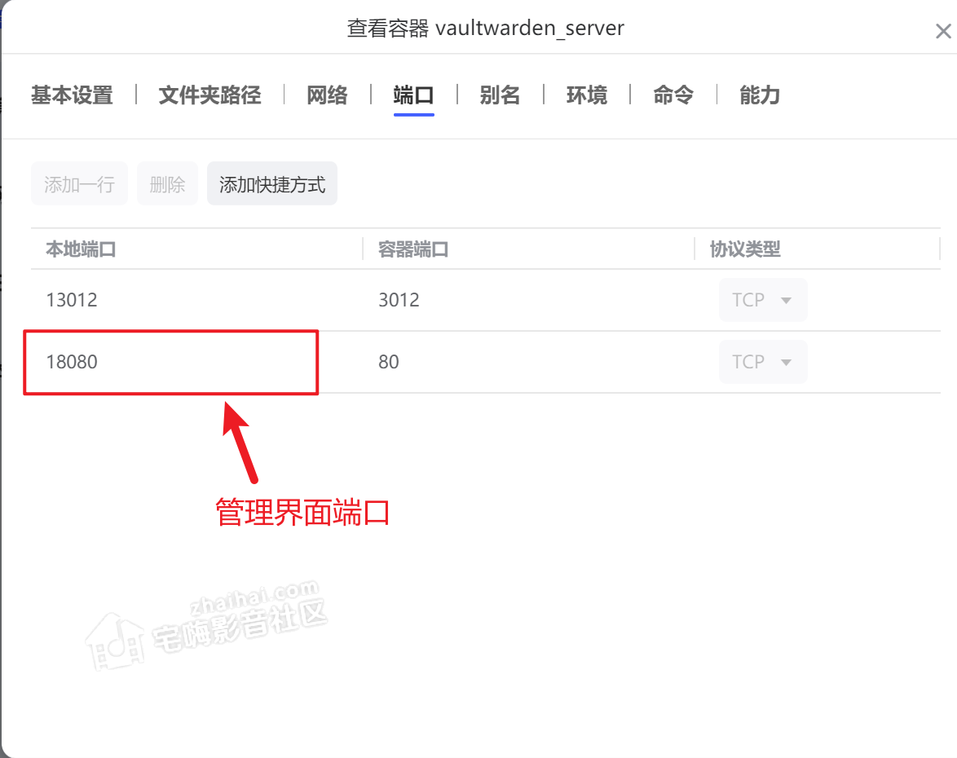Select container port value 3012
The image size is (957, 758).
399,300
